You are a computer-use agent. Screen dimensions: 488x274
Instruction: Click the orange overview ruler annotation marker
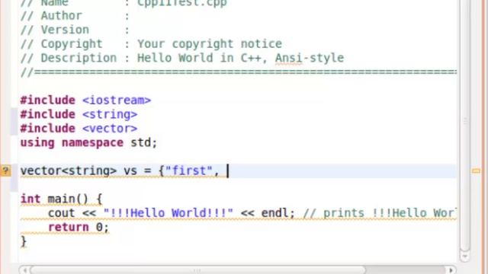pos(476,170)
